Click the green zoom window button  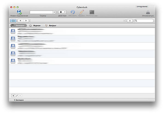[17, 7]
